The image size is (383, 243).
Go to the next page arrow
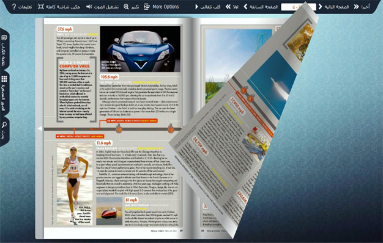pyautogui.click(x=320, y=7)
